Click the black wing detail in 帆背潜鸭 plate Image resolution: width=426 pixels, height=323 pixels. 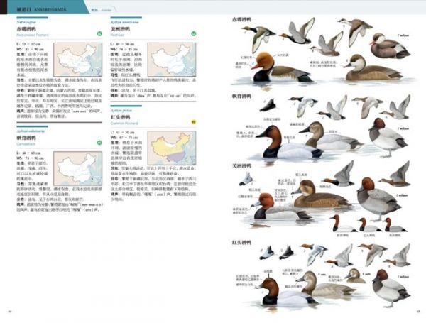click(x=268, y=105)
